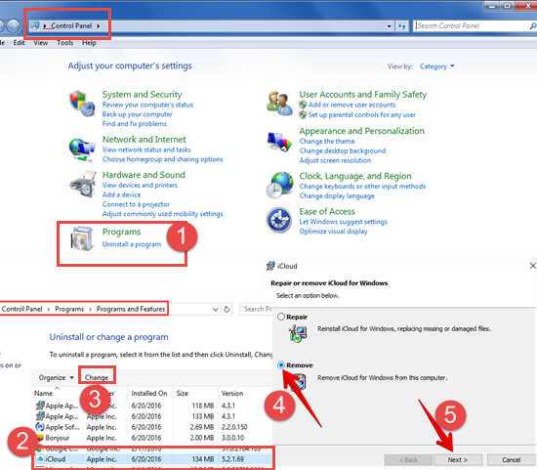The image size is (537, 470).
Task: Click the refresh icon in Control Panel address bar
Action: tap(402, 25)
